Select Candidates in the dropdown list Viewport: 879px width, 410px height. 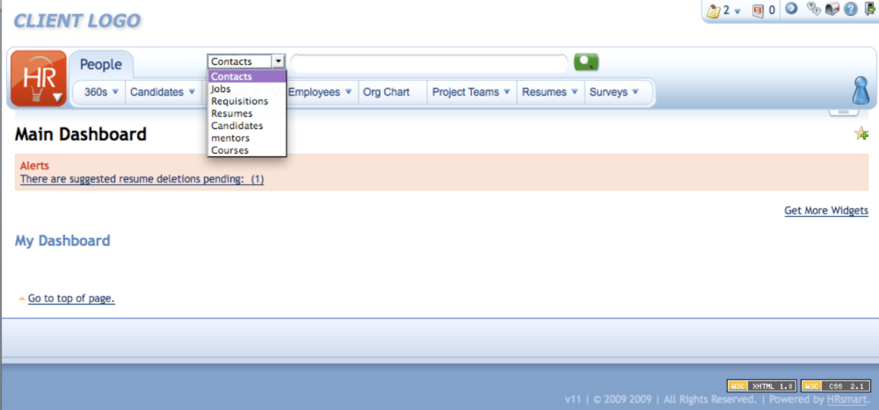(x=247, y=126)
